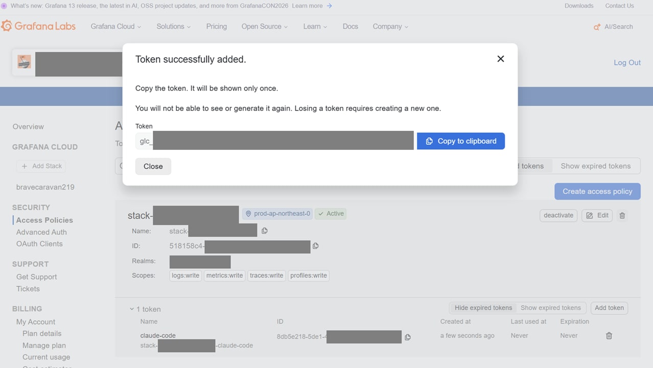
Task: Click the account avatar thumbnail
Action: 24,62
